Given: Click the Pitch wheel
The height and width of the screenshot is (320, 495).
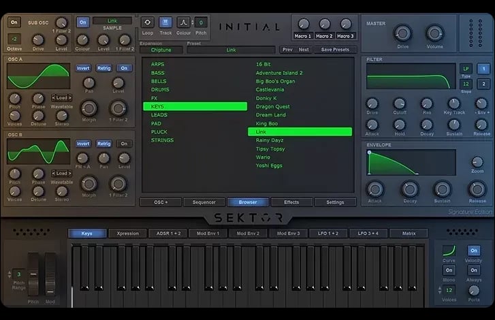Looking at the screenshot, I should 33,274.
